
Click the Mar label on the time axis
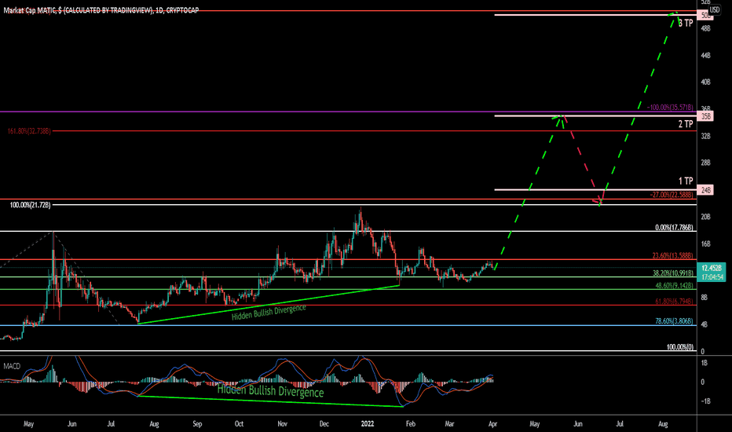pos(449,424)
